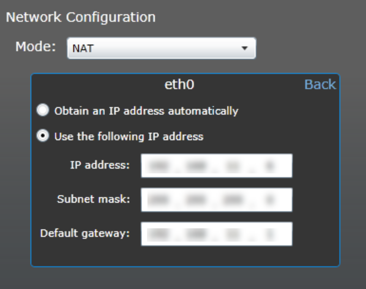Click the Mode dropdown arrow
Viewport: 366px width, 289px height.
coord(245,49)
